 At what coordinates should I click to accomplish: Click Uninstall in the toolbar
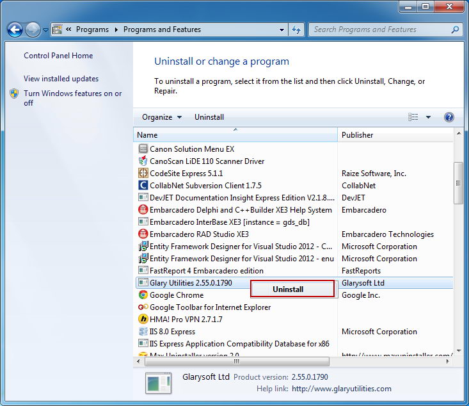pyautogui.click(x=209, y=117)
